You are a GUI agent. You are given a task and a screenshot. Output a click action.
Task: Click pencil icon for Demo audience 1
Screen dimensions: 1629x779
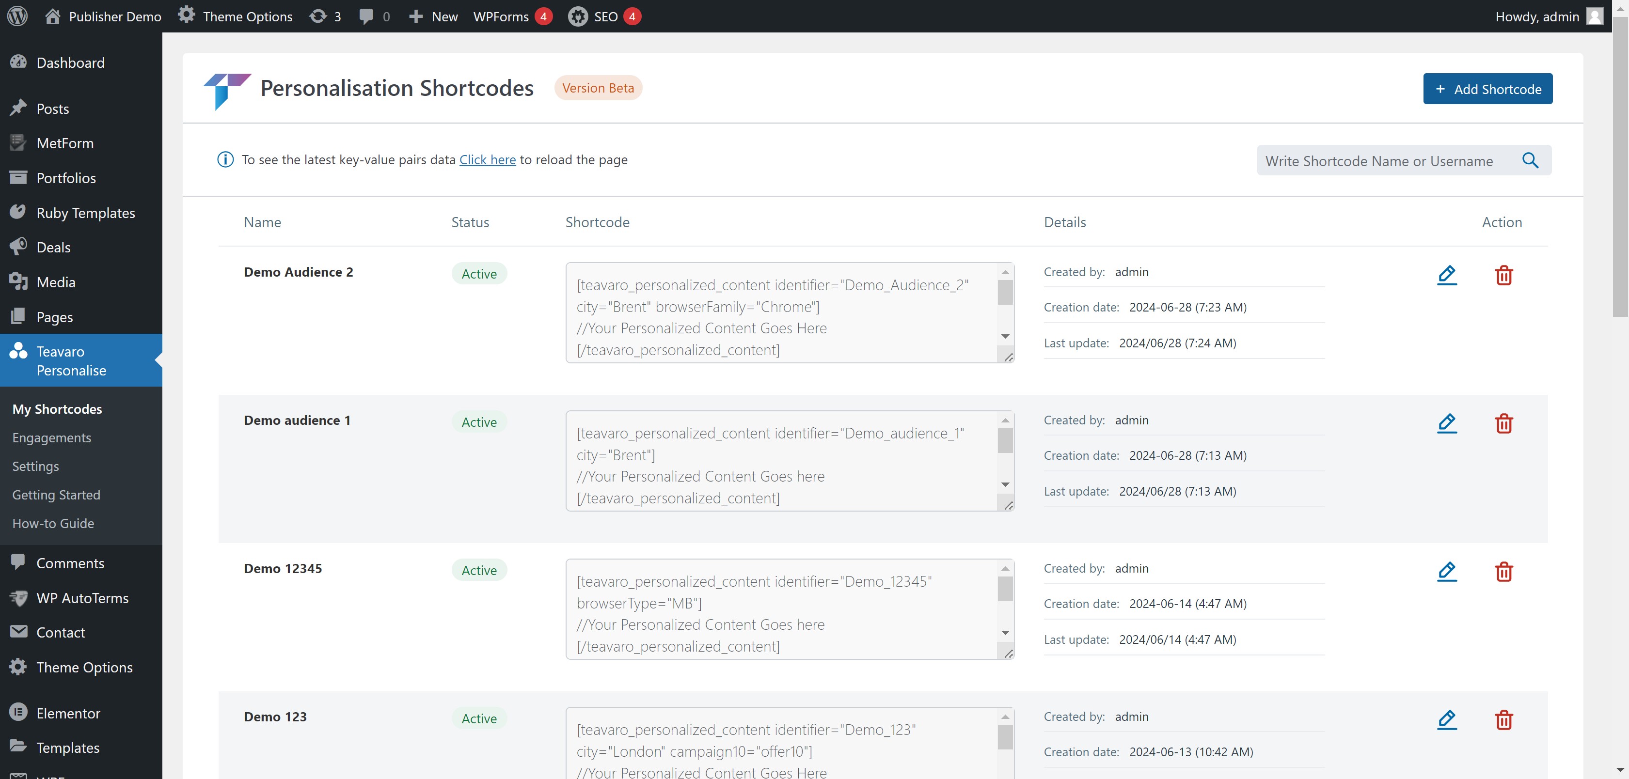(x=1447, y=423)
